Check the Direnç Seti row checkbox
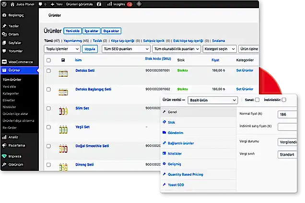Image resolution: width=305 pixels, height=203 pixels. coord(48,165)
